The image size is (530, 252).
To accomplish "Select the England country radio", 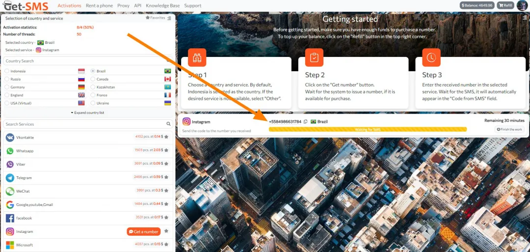I will tap(7, 95).
